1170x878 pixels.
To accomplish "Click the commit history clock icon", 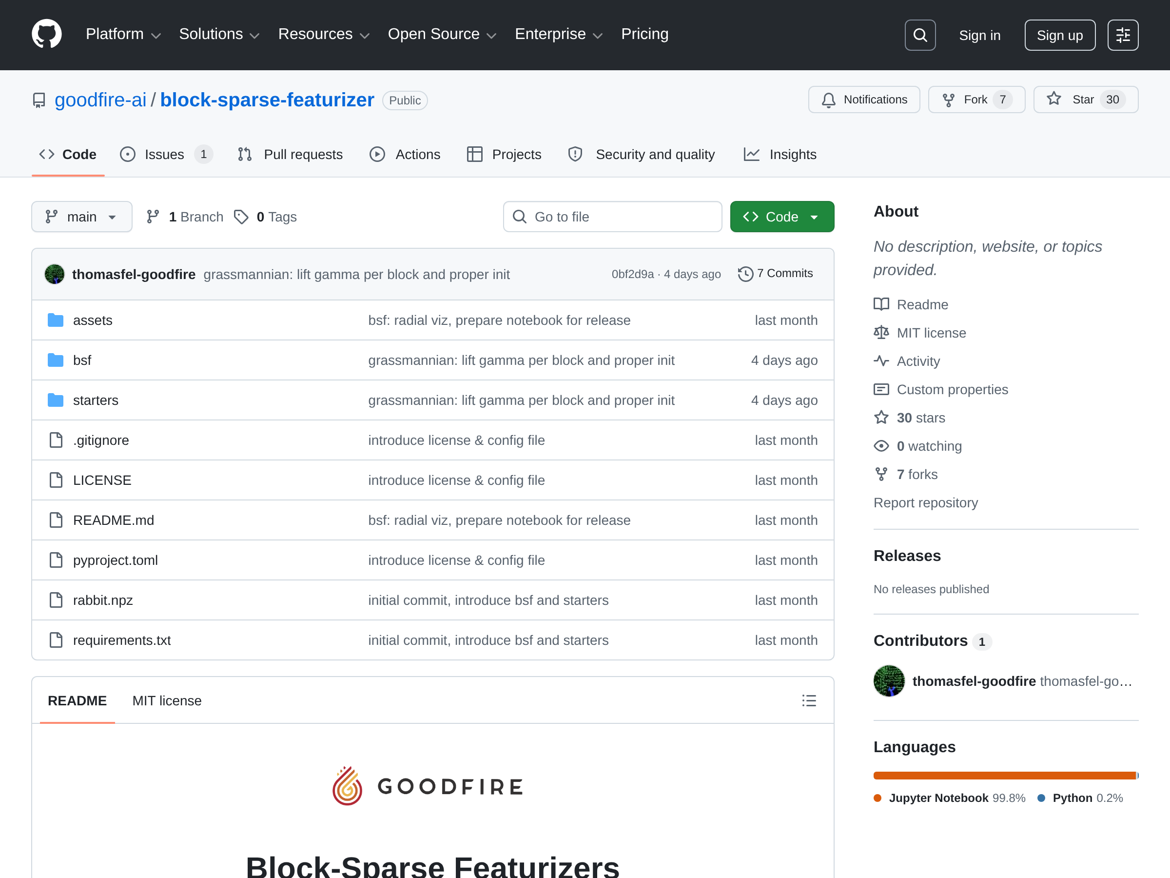I will [x=745, y=274].
